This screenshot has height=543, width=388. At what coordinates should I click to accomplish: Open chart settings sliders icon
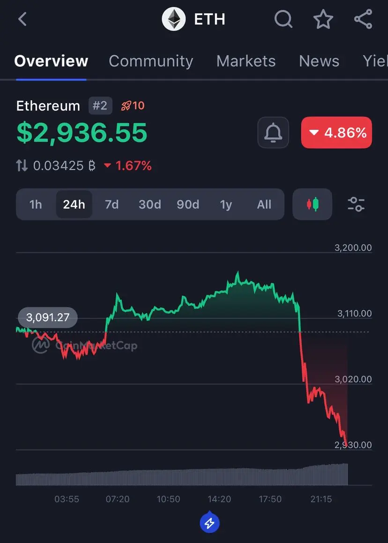point(356,204)
